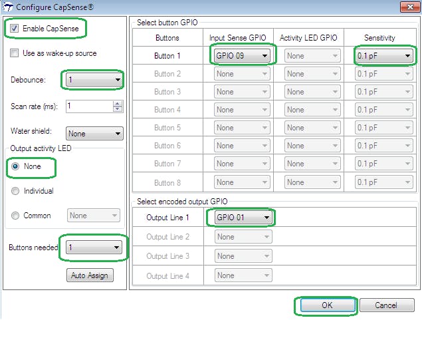Open Button 6 Input Sense GPIO dropdown

(242, 146)
